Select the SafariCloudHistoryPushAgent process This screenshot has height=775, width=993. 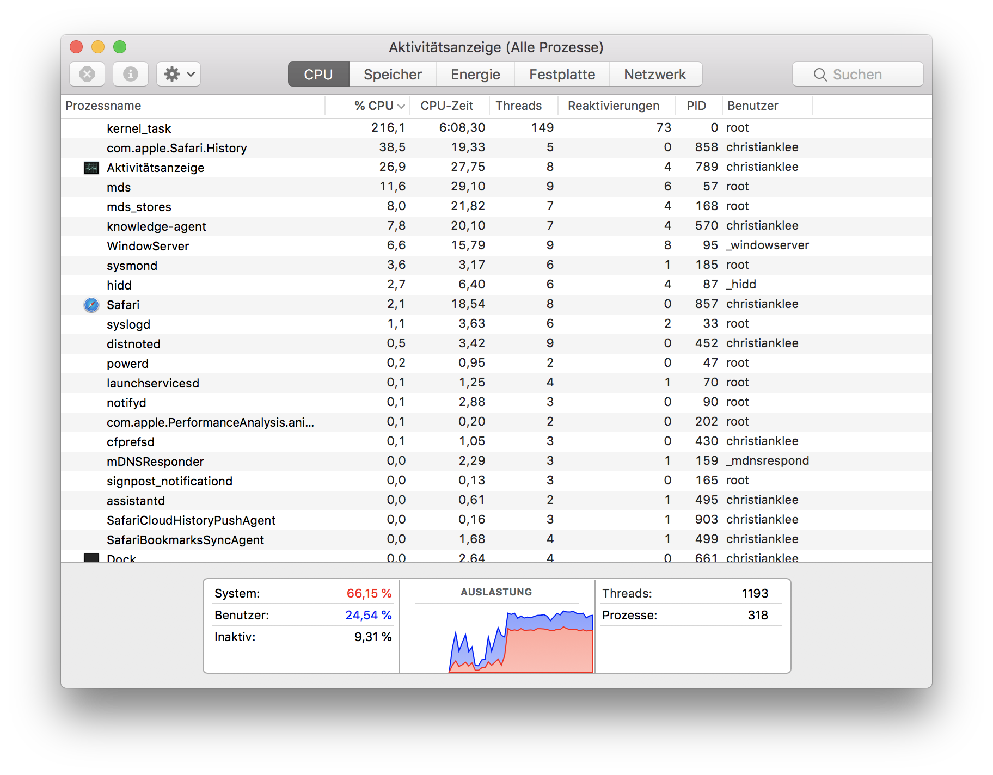click(497, 520)
